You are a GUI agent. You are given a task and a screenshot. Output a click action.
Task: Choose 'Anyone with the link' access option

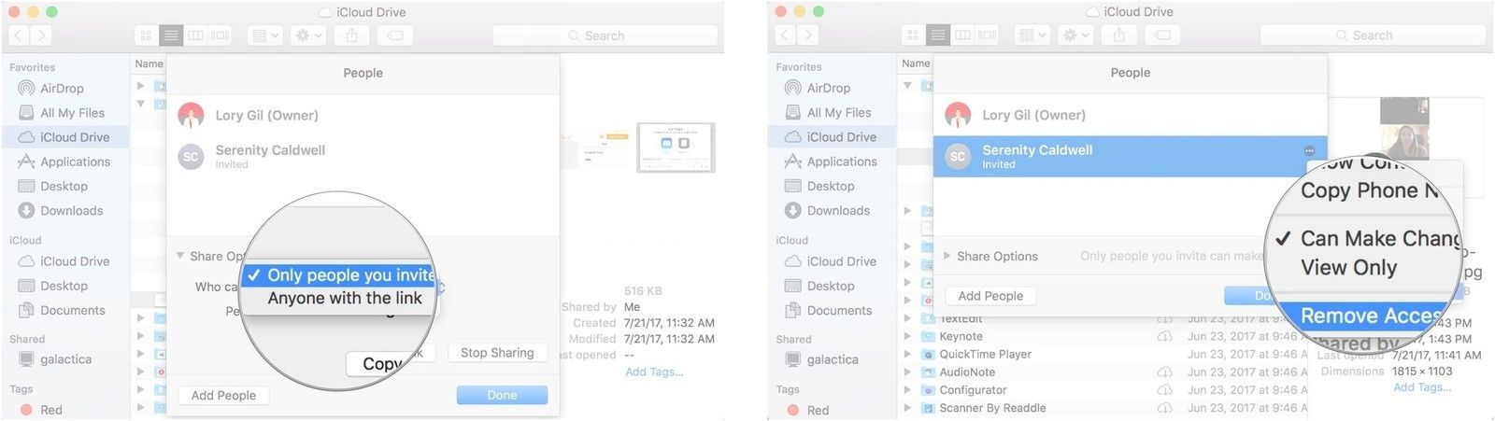(x=344, y=299)
